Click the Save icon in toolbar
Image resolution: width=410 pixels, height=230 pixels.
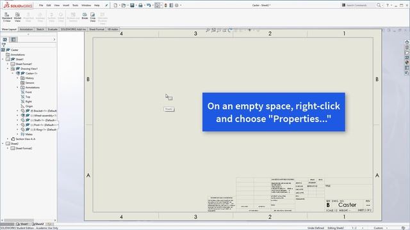132,5
